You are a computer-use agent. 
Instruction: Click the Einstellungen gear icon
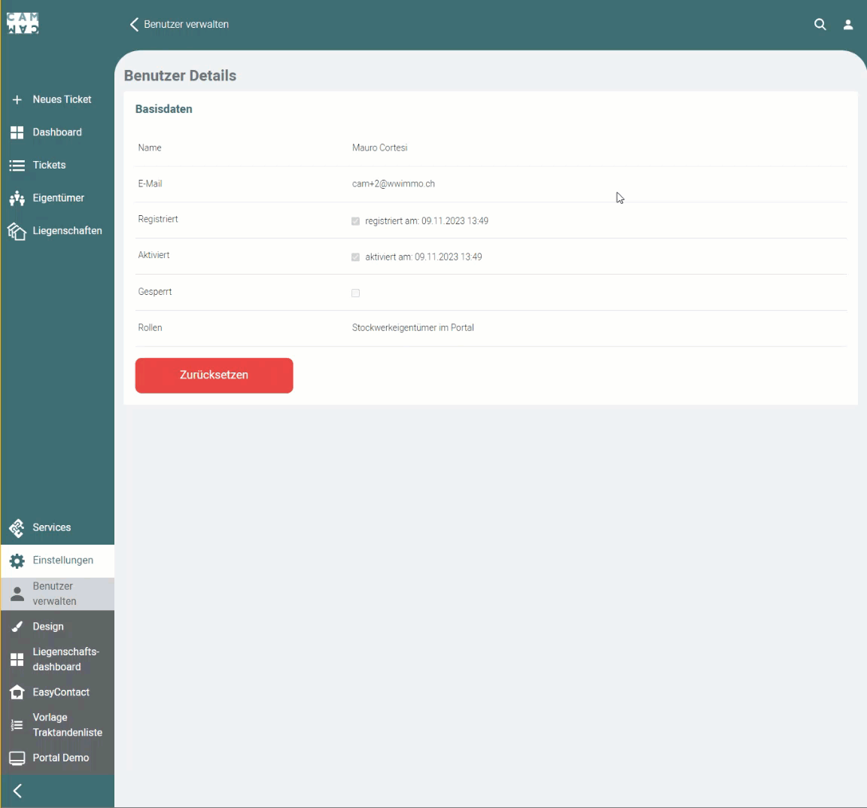click(17, 561)
